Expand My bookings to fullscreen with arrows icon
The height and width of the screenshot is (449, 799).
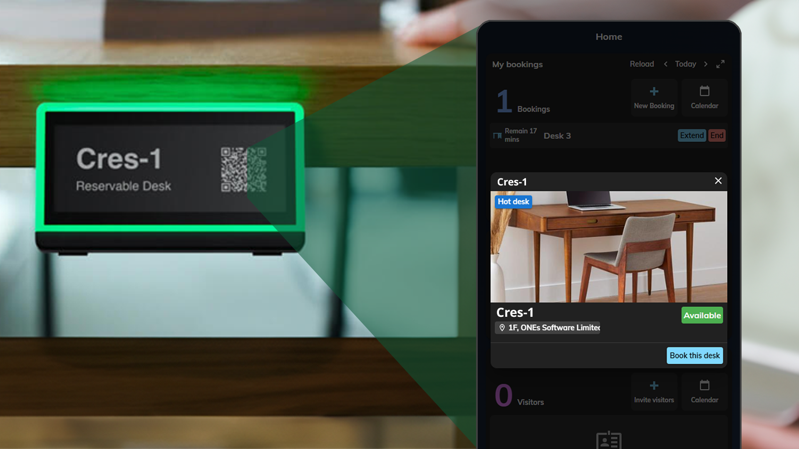(x=721, y=64)
